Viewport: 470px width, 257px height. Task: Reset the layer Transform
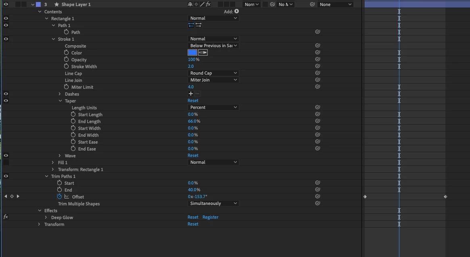pos(193,224)
